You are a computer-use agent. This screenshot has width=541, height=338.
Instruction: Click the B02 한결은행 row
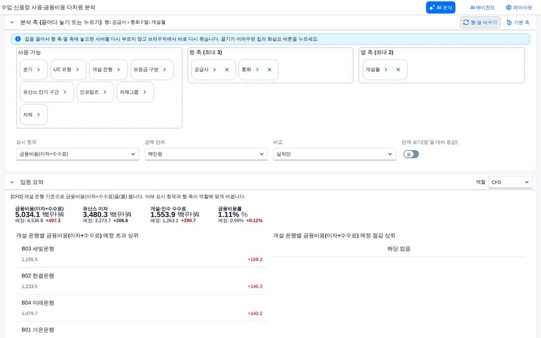click(x=142, y=281)
